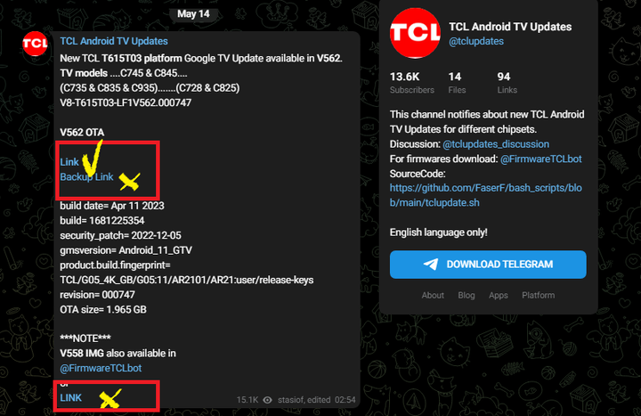The width and height of the screenshot is (641, 416).
Task: Open the Platform footer link
Action: point(538,295)
